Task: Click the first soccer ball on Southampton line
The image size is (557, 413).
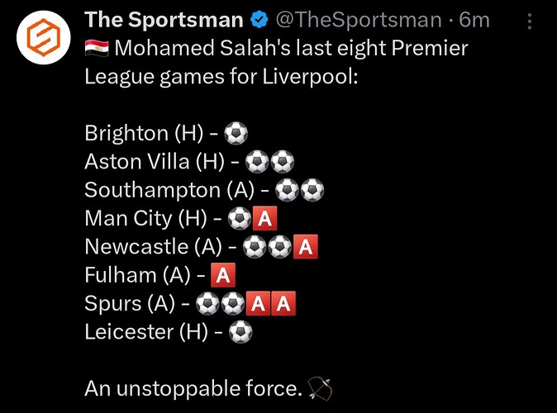Action: tap(287, 190)
